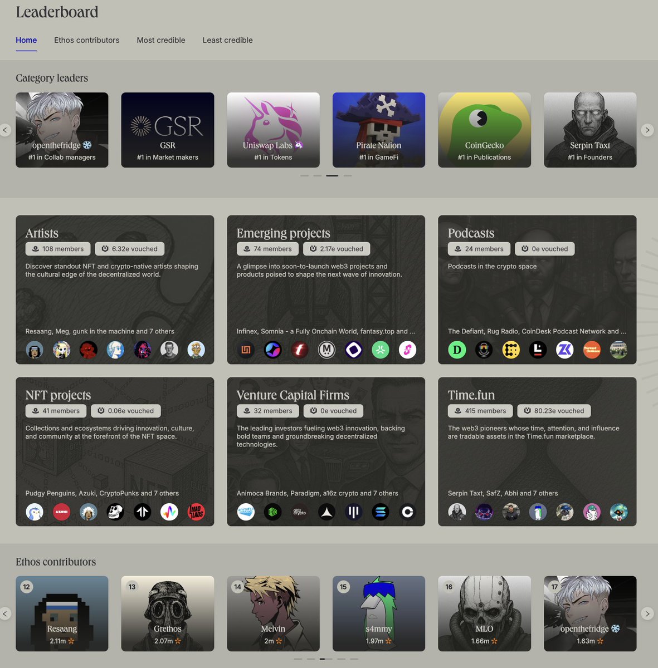The image size is (658, 668).
Task: Open the NFT projects category title
Action: tap(58, 395)
